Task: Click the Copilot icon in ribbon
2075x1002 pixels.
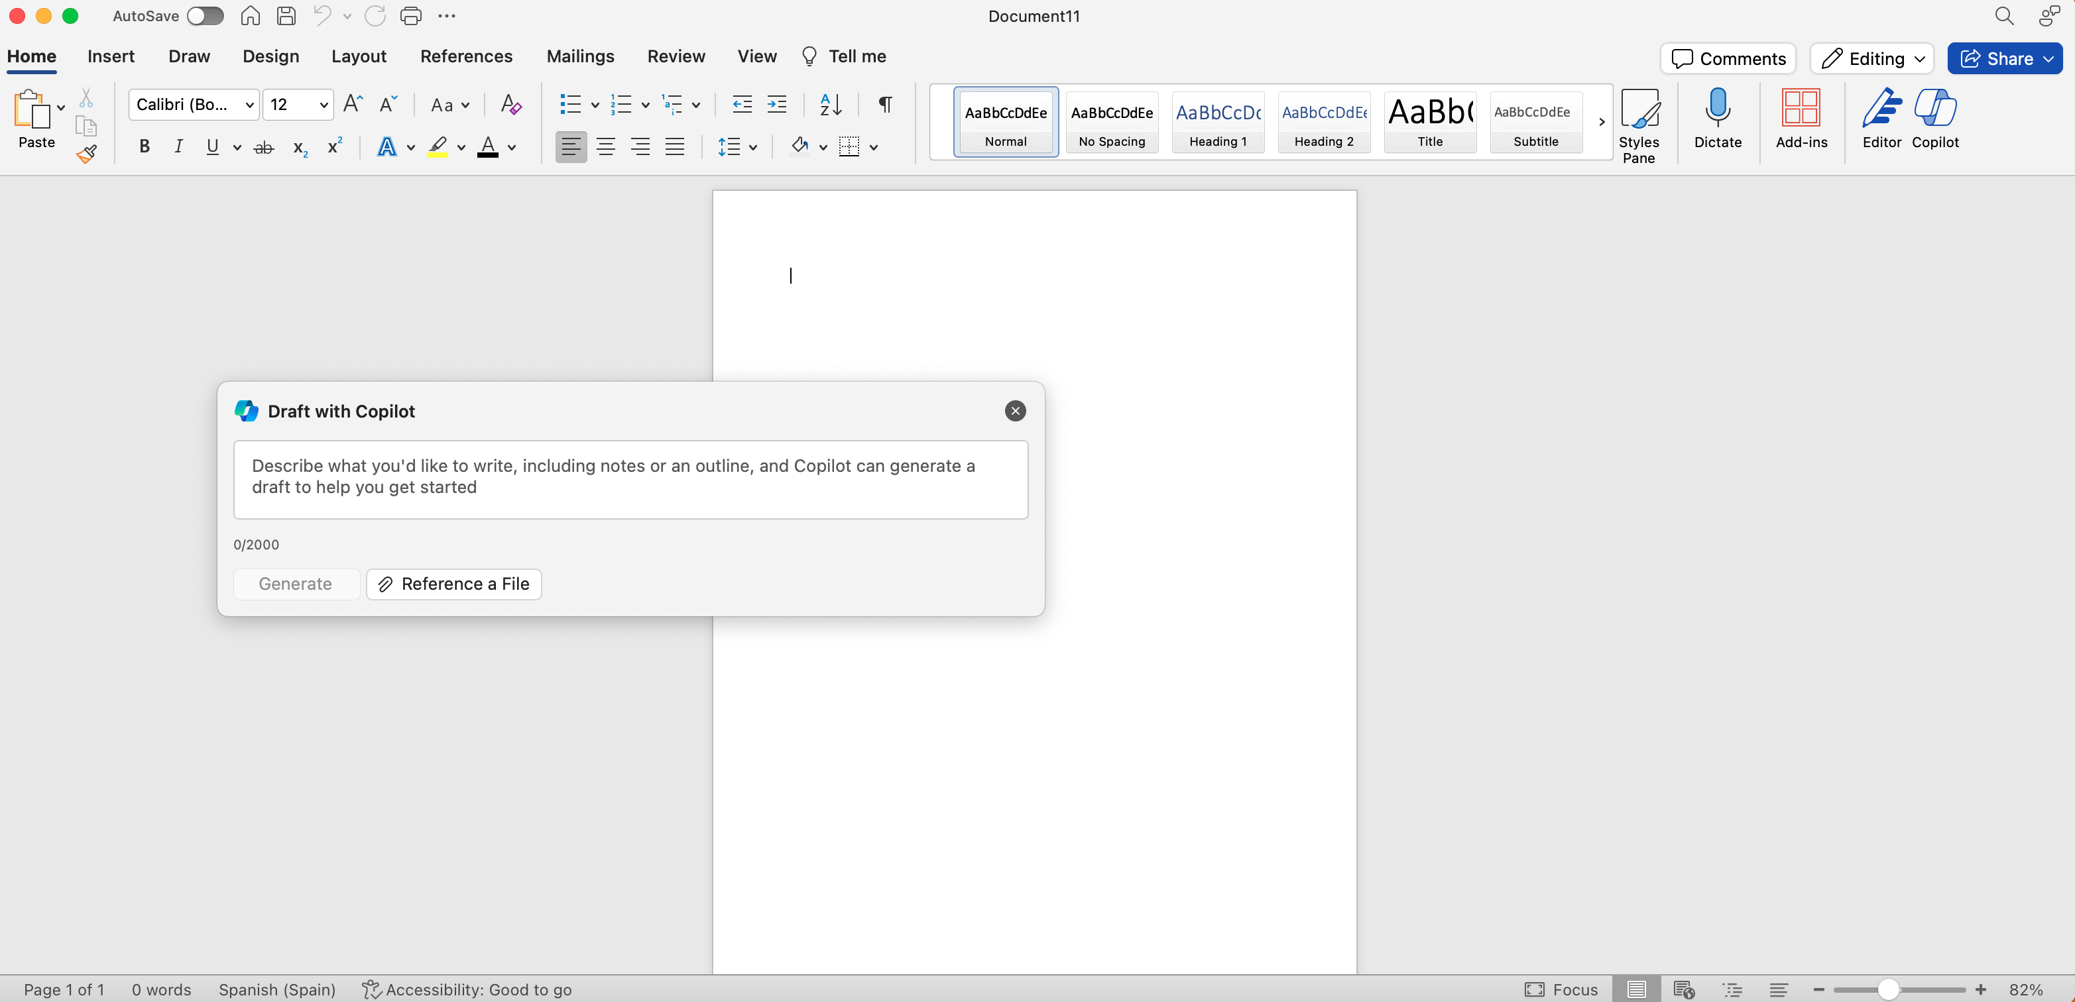Action: coord(1933,118)
